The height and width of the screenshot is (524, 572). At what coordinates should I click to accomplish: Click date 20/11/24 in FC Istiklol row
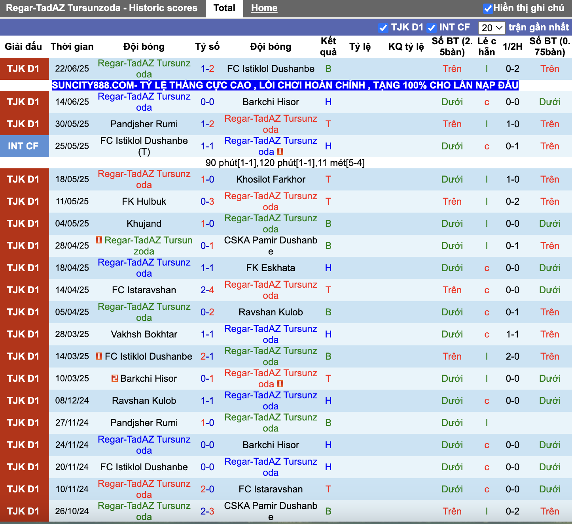click(72, 467)
